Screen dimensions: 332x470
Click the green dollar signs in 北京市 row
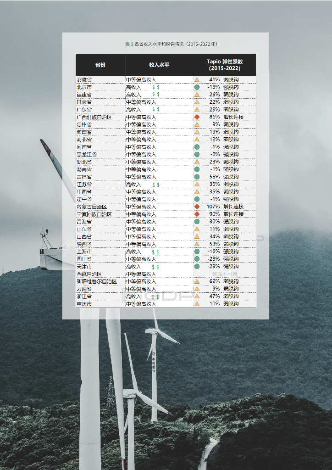coord(155,87)
